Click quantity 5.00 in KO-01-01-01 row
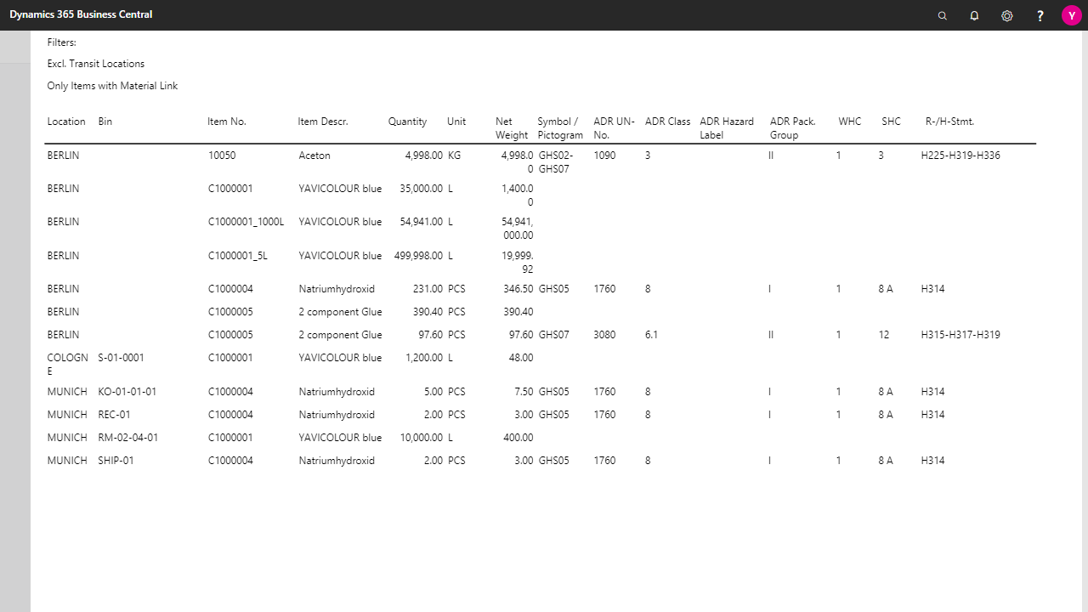The width and height of the screenshot is (1088, 612). (x=433, y=392)
